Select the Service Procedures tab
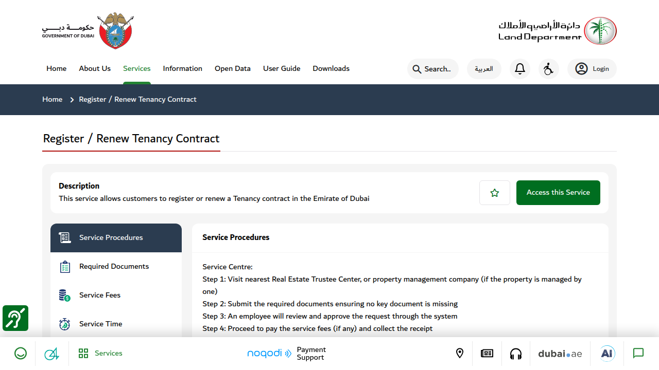Screen dimensions: 659x370 point(116,238)
